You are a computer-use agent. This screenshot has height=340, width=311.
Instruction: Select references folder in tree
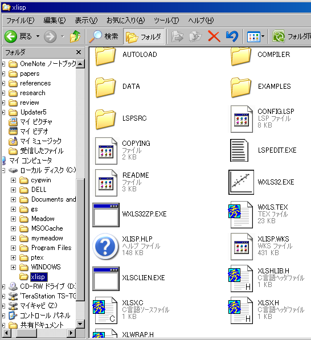[x=35, y=83]
